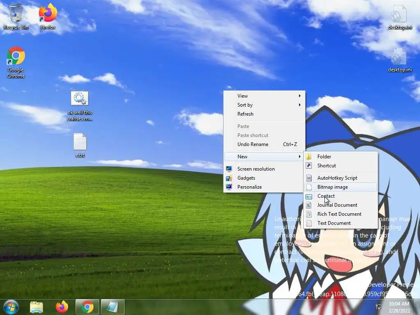This screenshot has width=420, height=315.
Task: Open the Windows Start orb
Action: click(x=11, y=307)
